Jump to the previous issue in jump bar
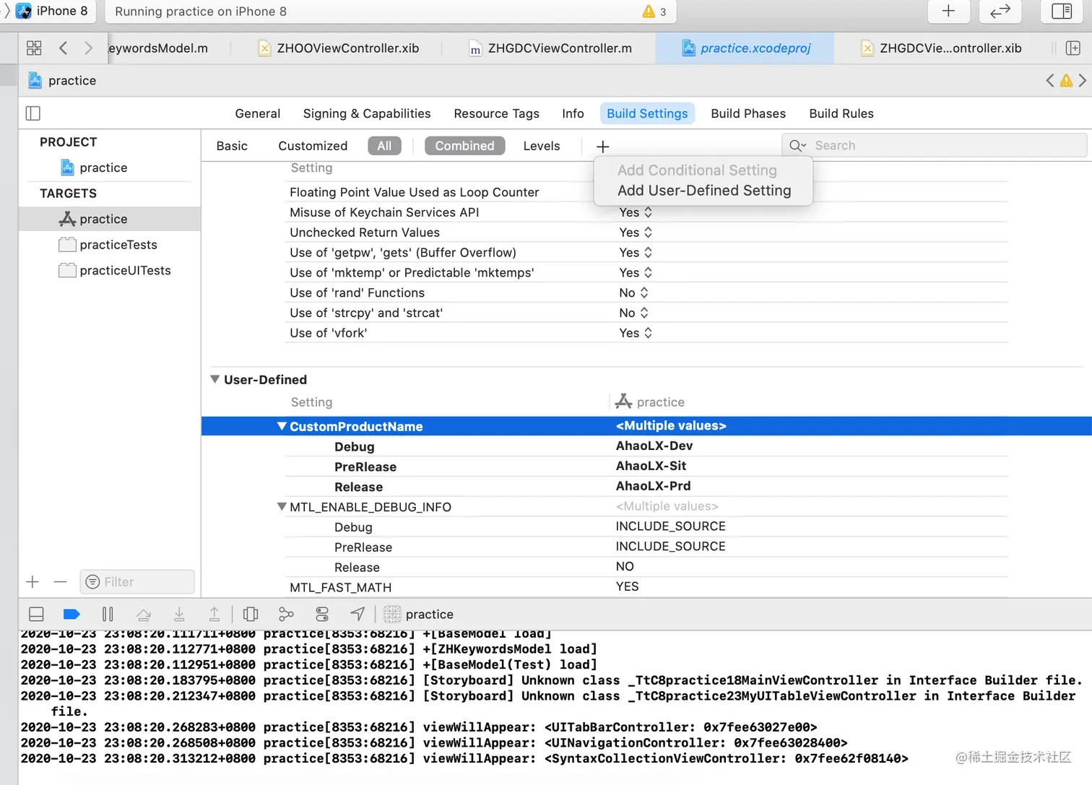The width and height of the screenshot is (1092, 785). [1050, 81]
